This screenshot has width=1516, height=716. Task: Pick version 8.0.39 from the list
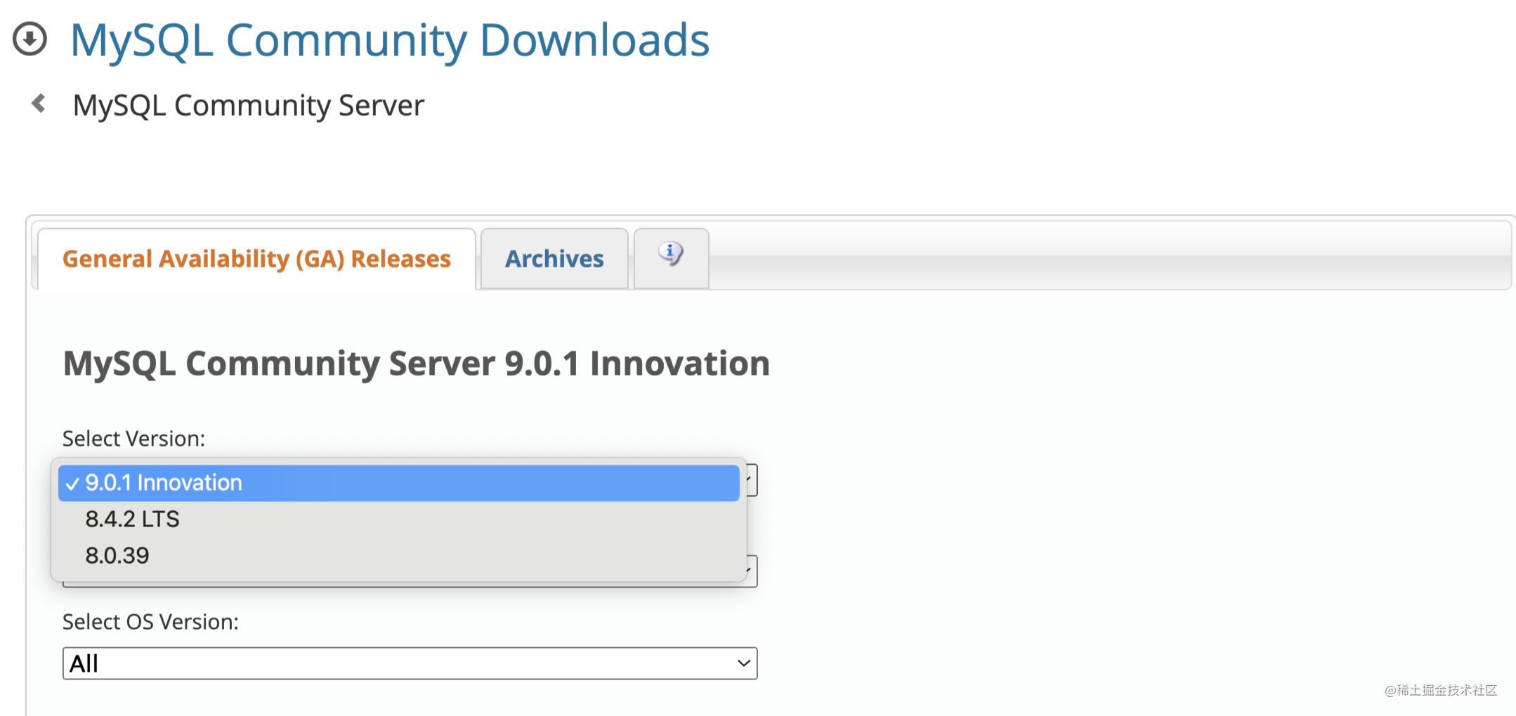click(x=117, y=556)
